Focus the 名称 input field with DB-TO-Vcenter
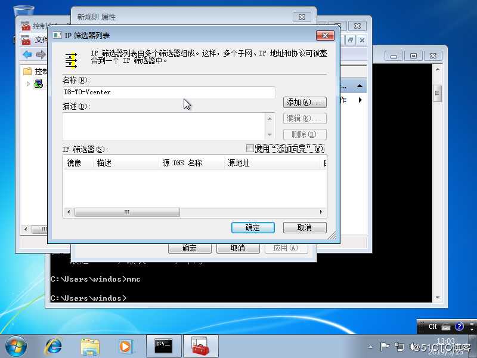 169,92
